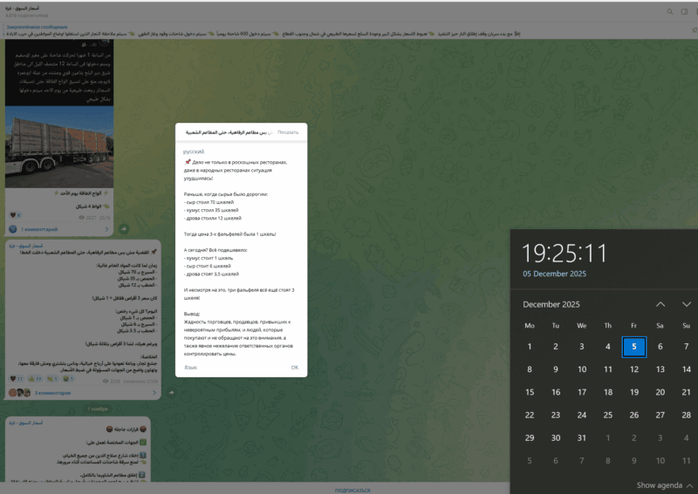The height and width of the screenshot is (494, 698).
Task: Click heart reaction under the truck photo post
Action: pyautogui.click(x=15, y=214)
